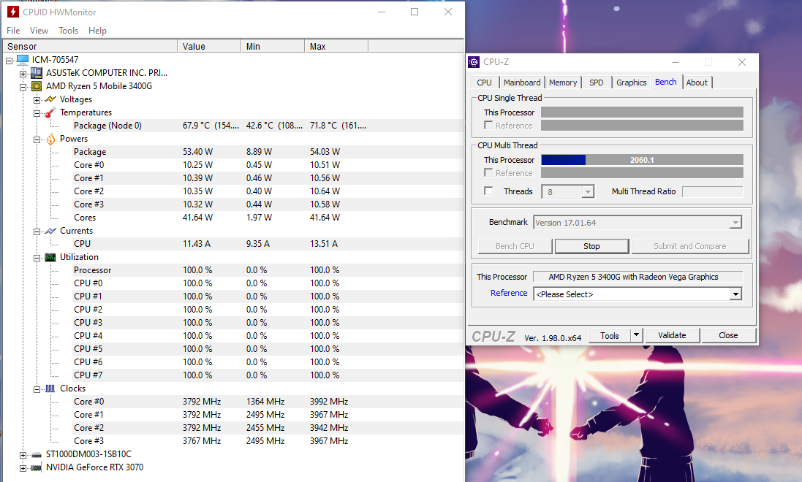Stop the running CPU benchmark
Viewport: 802px width, 482px height.
point(591,246)
